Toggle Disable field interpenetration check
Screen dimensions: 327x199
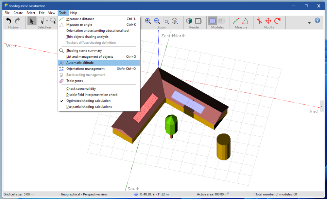click(92, 95)
